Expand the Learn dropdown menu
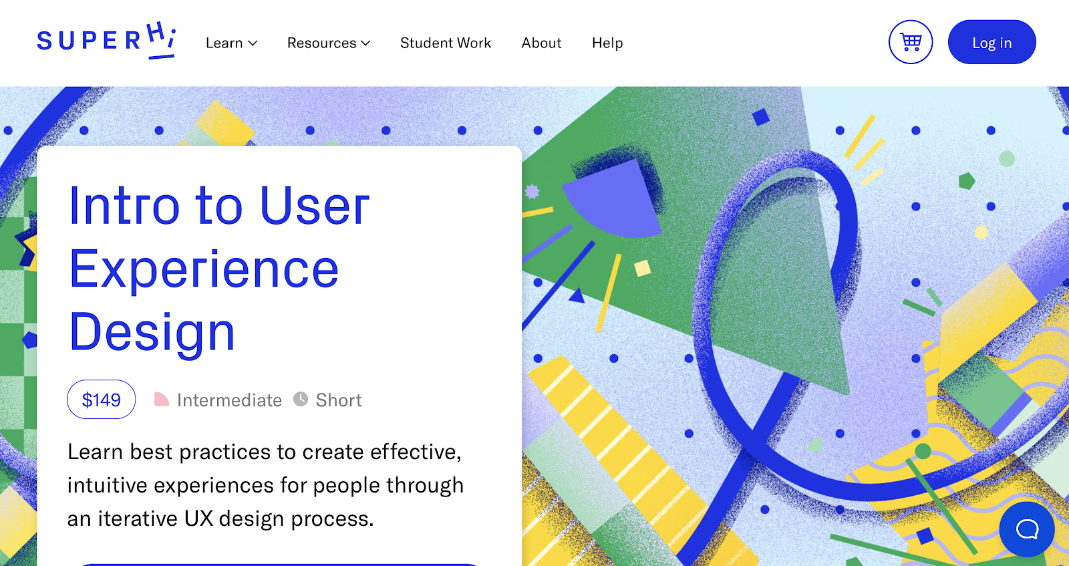1069x566 pixels. click(231, 43)
